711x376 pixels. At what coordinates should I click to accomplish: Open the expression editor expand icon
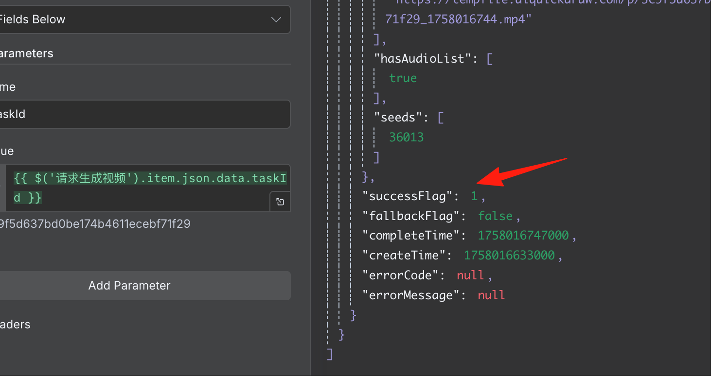click(280, 202)
